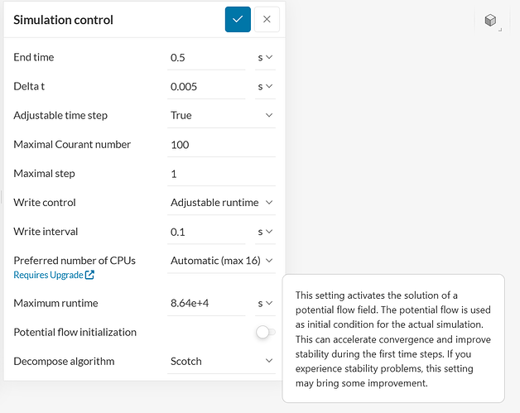Open external link icon beside Requires Upgrade
The image size is (520, 413).
pyautogui.click(x=89, y=275)
